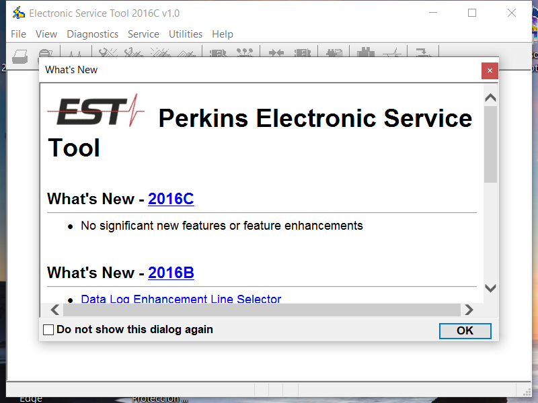538x403 pixels.
Task: Click the EST logo in dialog
Action: (95, 110)
